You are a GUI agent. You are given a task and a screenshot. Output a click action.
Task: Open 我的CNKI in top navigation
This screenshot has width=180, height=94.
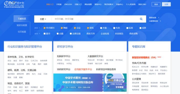(x=142, y=4)
